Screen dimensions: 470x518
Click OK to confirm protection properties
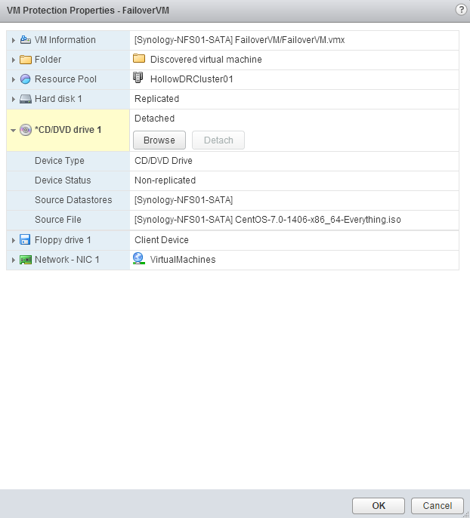coord(379,505)
